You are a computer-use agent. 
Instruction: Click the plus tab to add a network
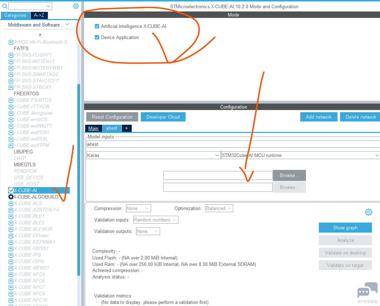(126, 128)
